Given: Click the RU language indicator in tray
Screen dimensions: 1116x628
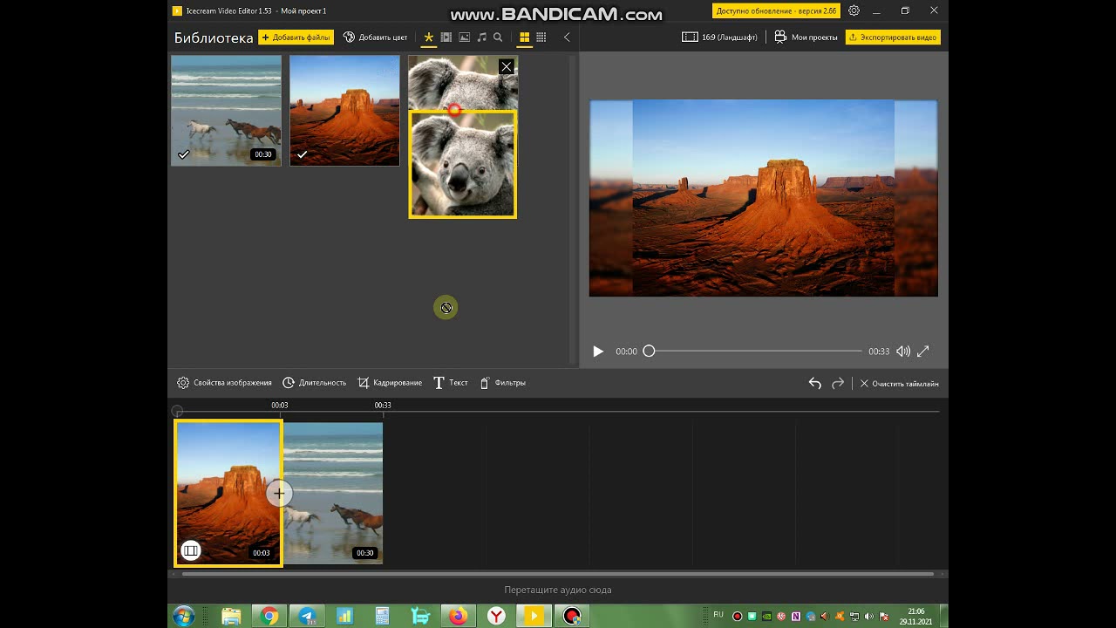Looking at the screenshot, I should pyautogui.click(x=718, y=615).
